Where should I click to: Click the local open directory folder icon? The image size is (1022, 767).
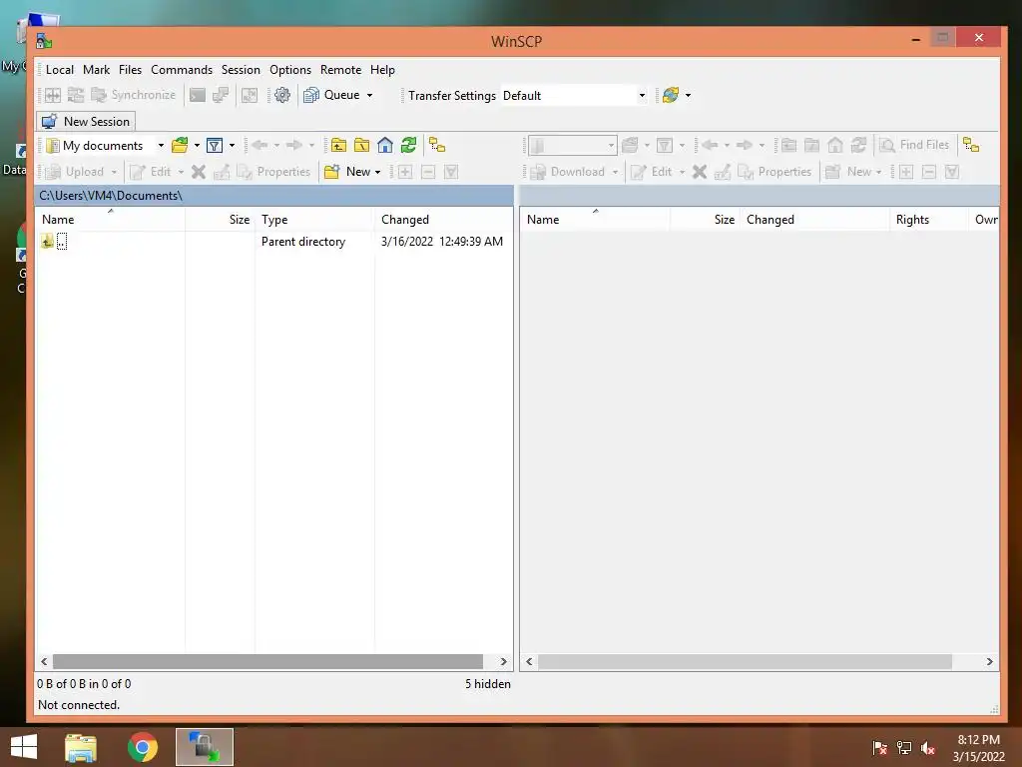click(x=180, y=146)
